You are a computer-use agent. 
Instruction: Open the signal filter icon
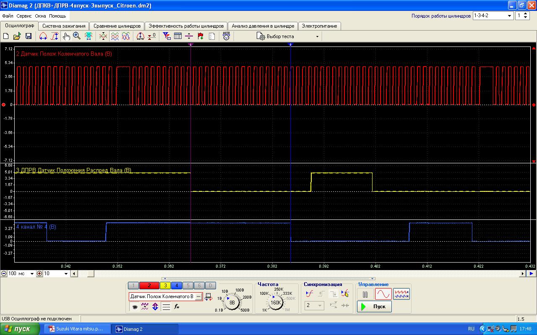(x=167, y=36)
